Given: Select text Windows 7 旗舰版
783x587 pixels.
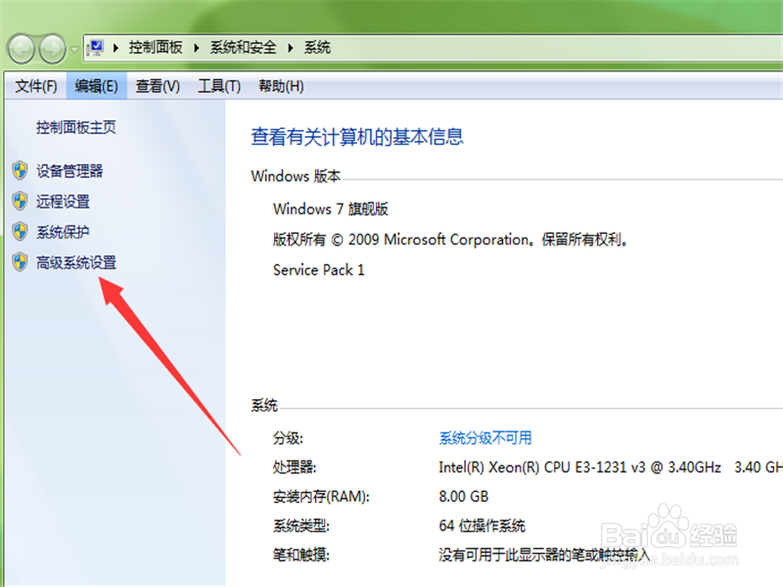Looking at the screenshot, I should [331, 208].
